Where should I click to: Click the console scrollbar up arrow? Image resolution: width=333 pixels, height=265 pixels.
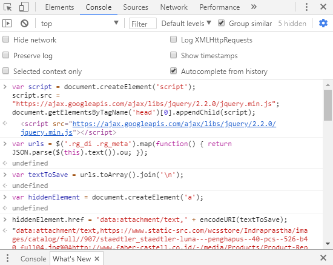point(328,85)
